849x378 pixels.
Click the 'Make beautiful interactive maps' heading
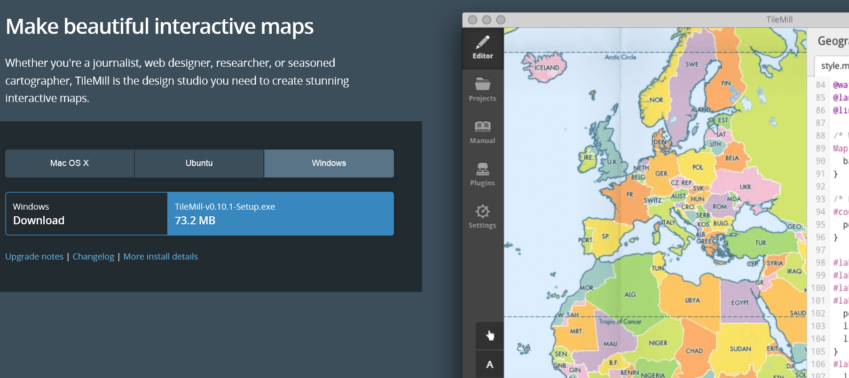[x=159, y=26]
